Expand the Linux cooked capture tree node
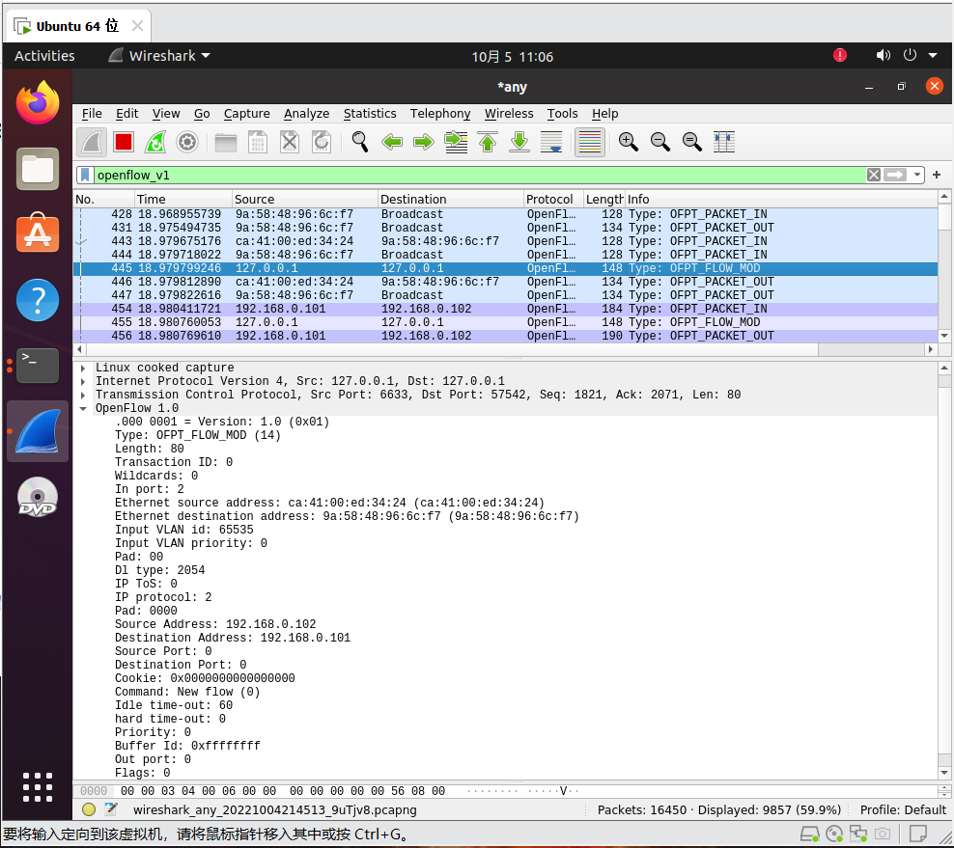The height and width of the screenshot is (848, 954). point(83,368)
